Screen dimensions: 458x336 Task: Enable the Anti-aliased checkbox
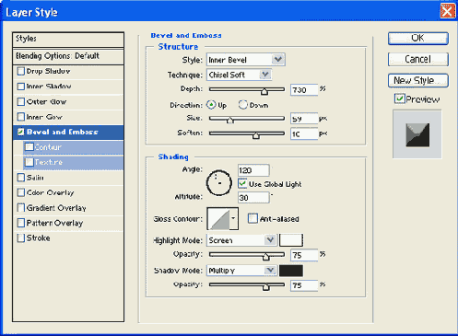click(x=252, y=218)
